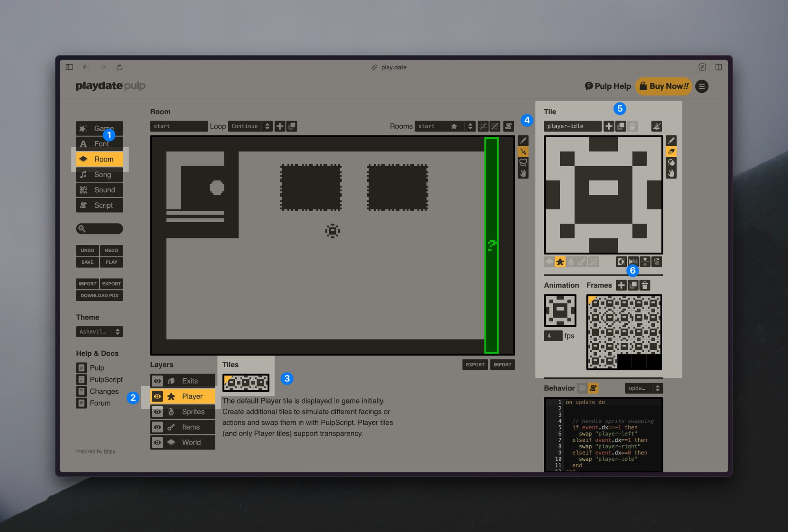This screenshot has width=788, height=532.
Task: Add a new animation frame
Action: 621,285
